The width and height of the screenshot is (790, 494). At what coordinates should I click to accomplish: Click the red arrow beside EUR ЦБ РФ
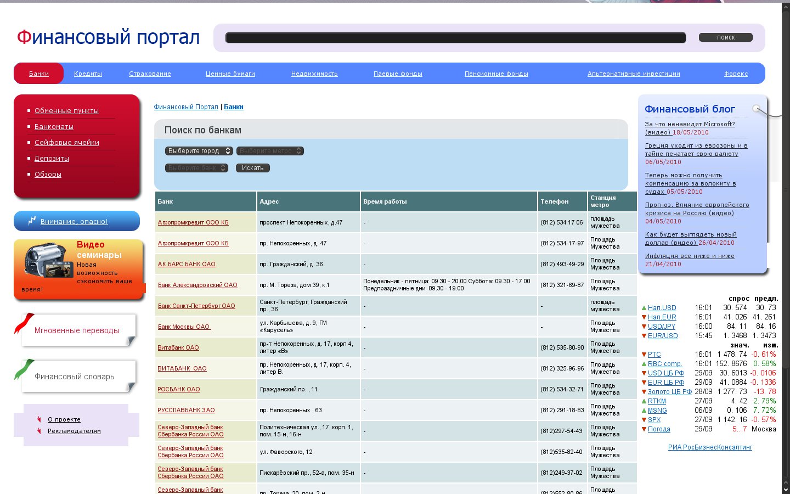click(x=644, y=383)
